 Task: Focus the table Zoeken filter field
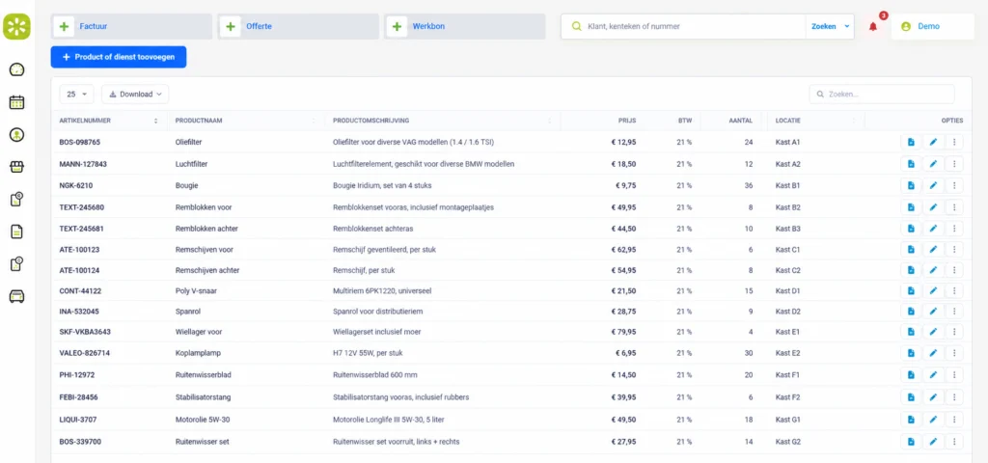coord(882,94)
